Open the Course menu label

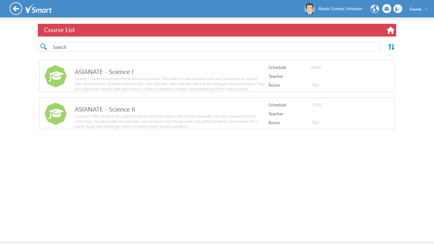click(x=415, y=9)
